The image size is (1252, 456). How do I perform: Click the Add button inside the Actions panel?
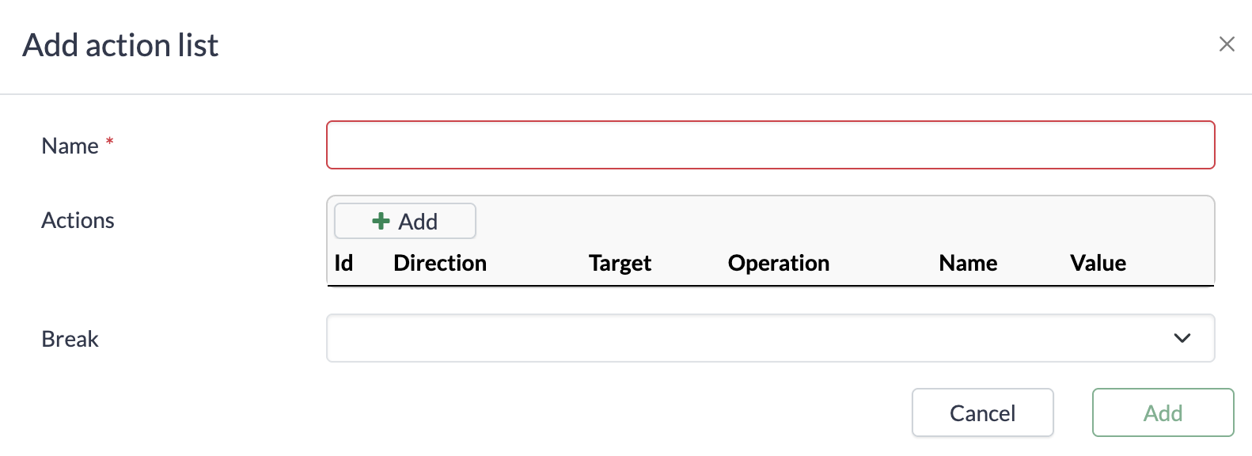click(404, 221)
